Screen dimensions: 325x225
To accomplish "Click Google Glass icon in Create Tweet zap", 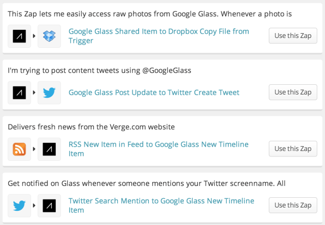I will (19, 92).
